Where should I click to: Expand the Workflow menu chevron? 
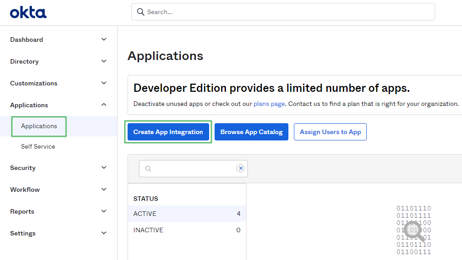coord(104,189)
